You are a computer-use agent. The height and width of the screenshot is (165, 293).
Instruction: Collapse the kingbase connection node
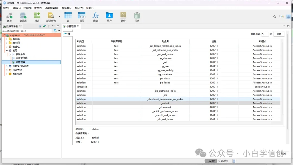(4, 35)
